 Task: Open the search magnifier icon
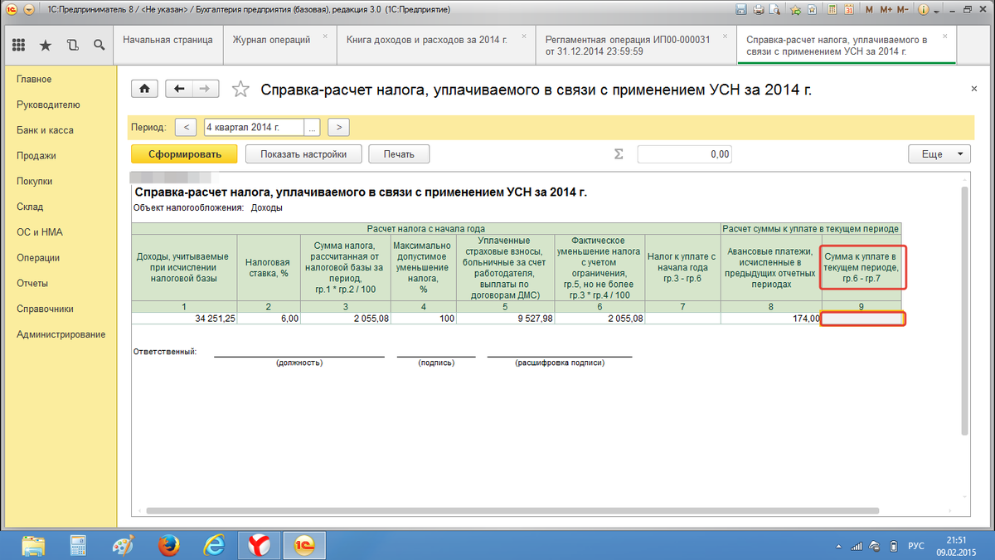pos(99,45)
